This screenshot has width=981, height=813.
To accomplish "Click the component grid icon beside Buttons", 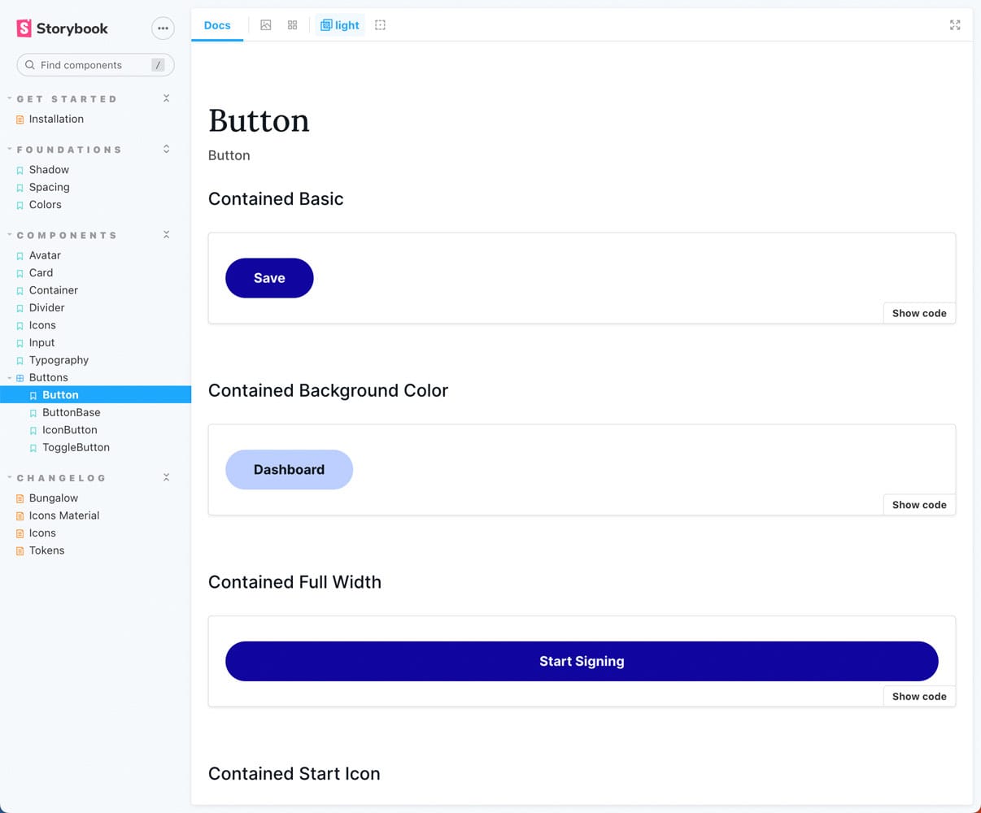I will 20,378.
